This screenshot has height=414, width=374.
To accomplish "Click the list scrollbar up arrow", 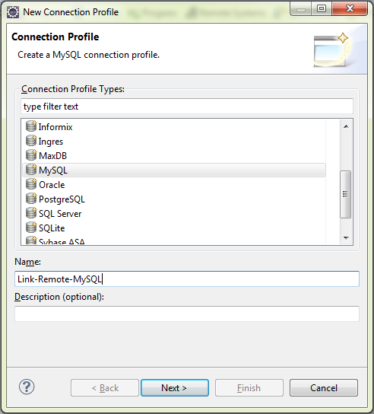I will [346, 126].
